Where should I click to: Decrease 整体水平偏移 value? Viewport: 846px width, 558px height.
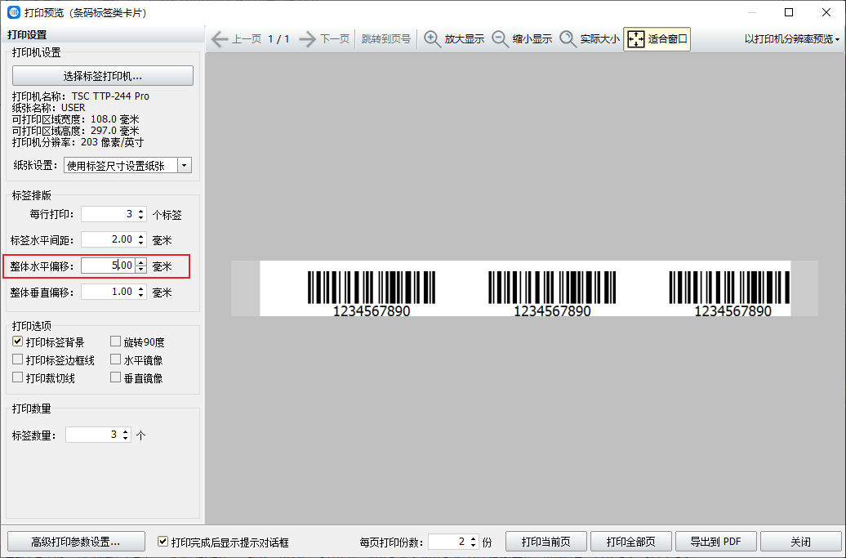click(140, 270)
